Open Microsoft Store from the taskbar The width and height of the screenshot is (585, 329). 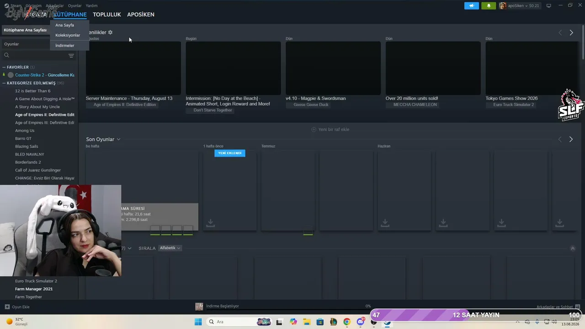coord(320,322)
